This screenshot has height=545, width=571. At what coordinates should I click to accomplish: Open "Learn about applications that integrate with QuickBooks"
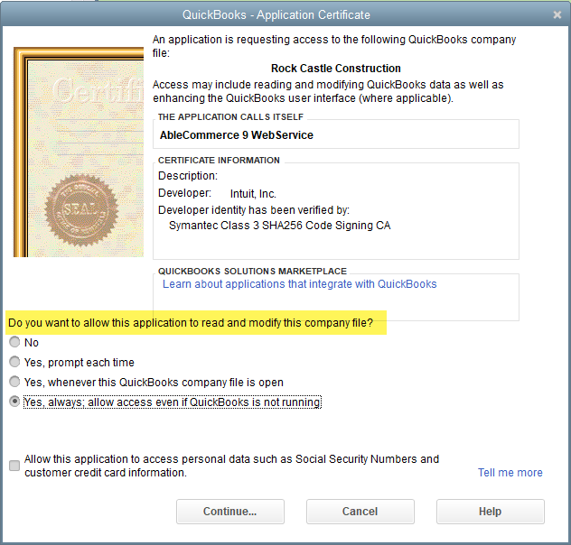[299, 283]
